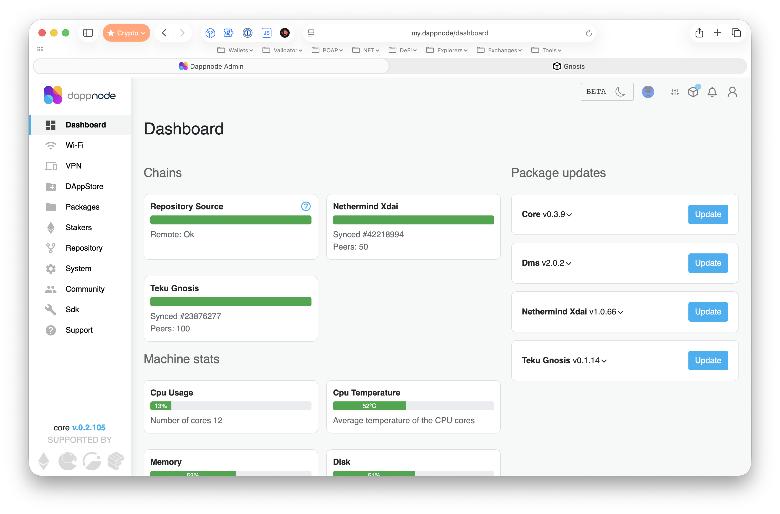Click the Sdk wrench icon in sidebar
The width and height of the screenshot is (780, 514).
(51, 309)
